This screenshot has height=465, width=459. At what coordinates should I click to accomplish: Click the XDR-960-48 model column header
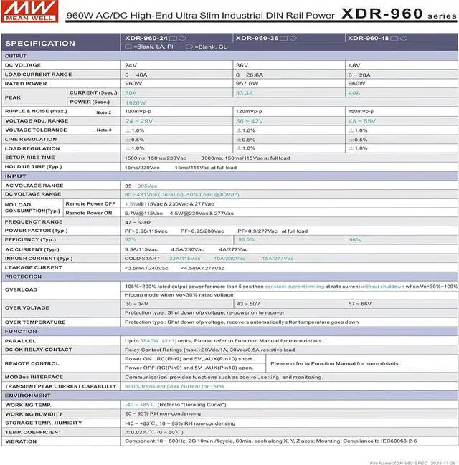[x=368, y=38]
